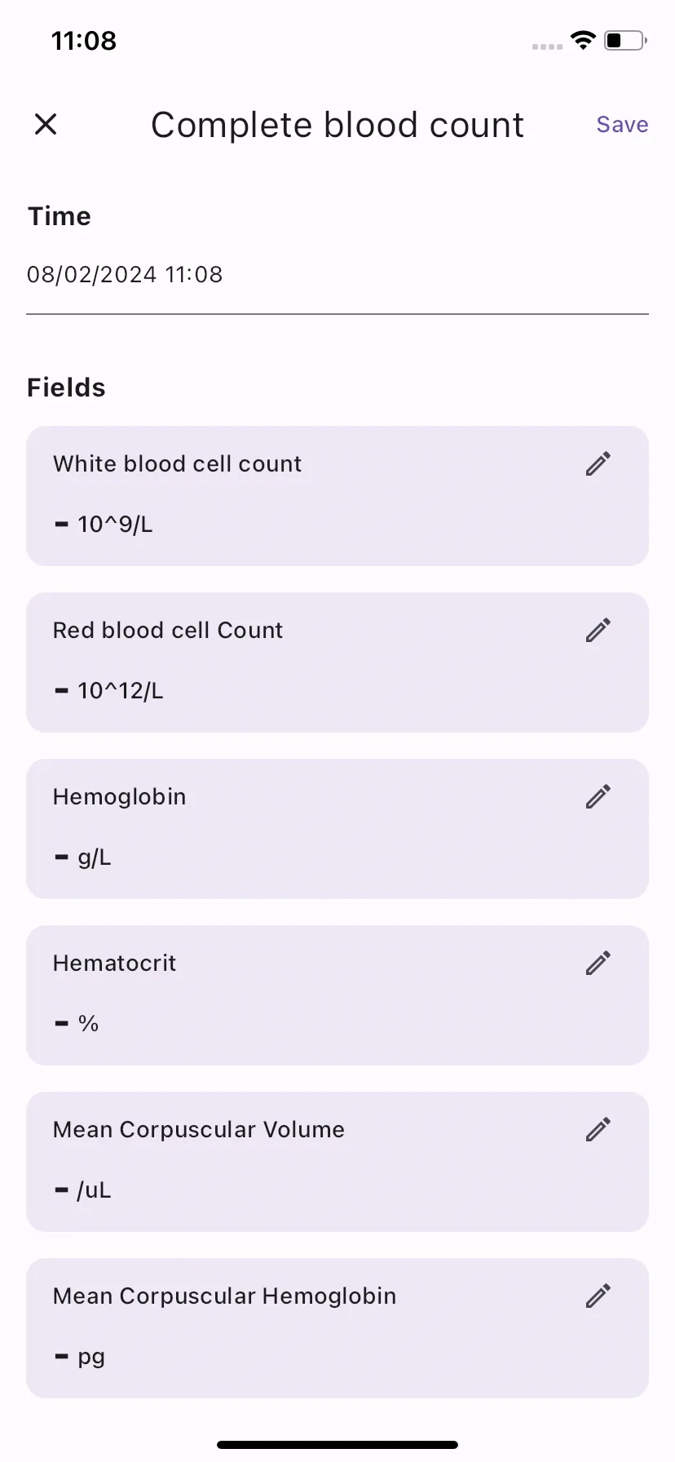Click edit pencil beside Hematocrit
The width and height of the screenshot is (675, 1462).
pos(598,964)
